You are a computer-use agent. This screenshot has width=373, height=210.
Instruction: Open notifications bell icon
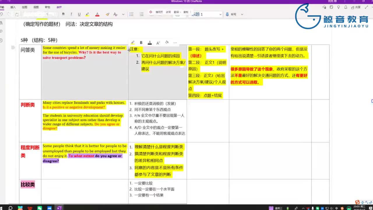coord(346,7)
